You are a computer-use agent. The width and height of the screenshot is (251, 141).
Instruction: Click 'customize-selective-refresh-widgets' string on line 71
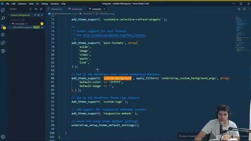coord(132,20)
